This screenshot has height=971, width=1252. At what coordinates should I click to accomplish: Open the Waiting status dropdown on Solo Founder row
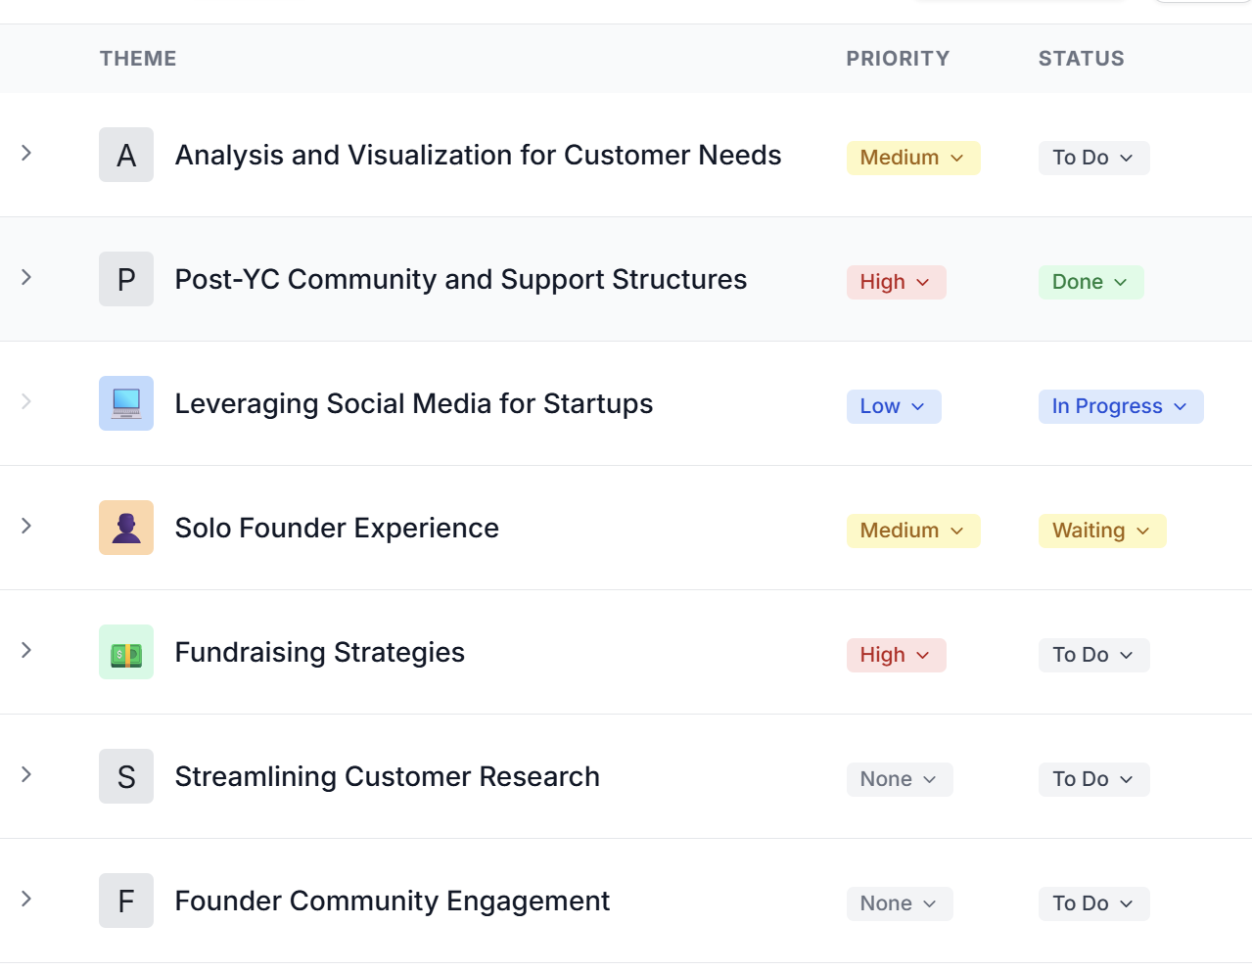(1101, 531)
